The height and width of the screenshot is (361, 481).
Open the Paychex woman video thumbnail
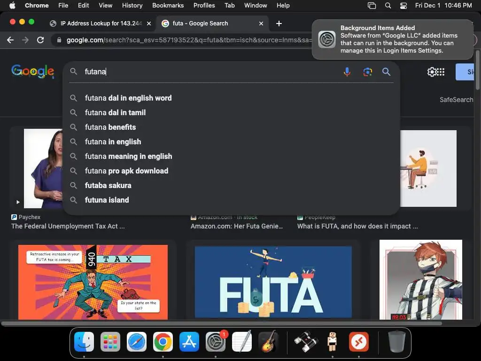(43, 169)
